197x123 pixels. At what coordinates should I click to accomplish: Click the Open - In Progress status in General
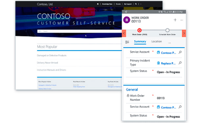tap(168, 117)
